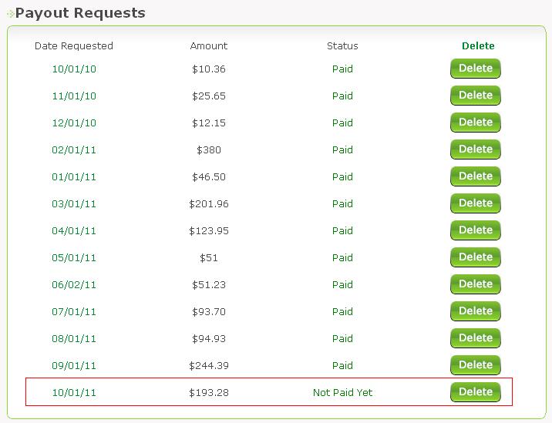
Task: Delete the 04/01/11 payout request
Action: click(x=475, y=230)
